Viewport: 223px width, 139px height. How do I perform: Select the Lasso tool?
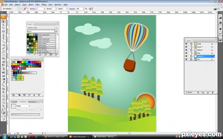pos(3,32)
